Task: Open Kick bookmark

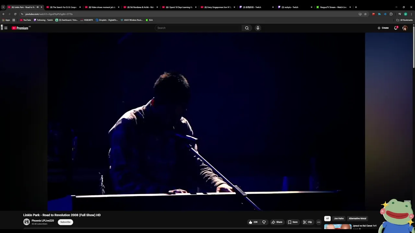Action: [149, 20]
